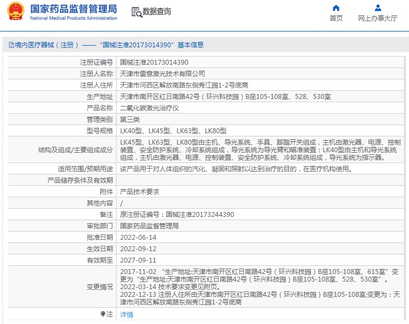Click the 备注 row label
This screenshot has height=324, width=409.
click(x=106, y=215)
